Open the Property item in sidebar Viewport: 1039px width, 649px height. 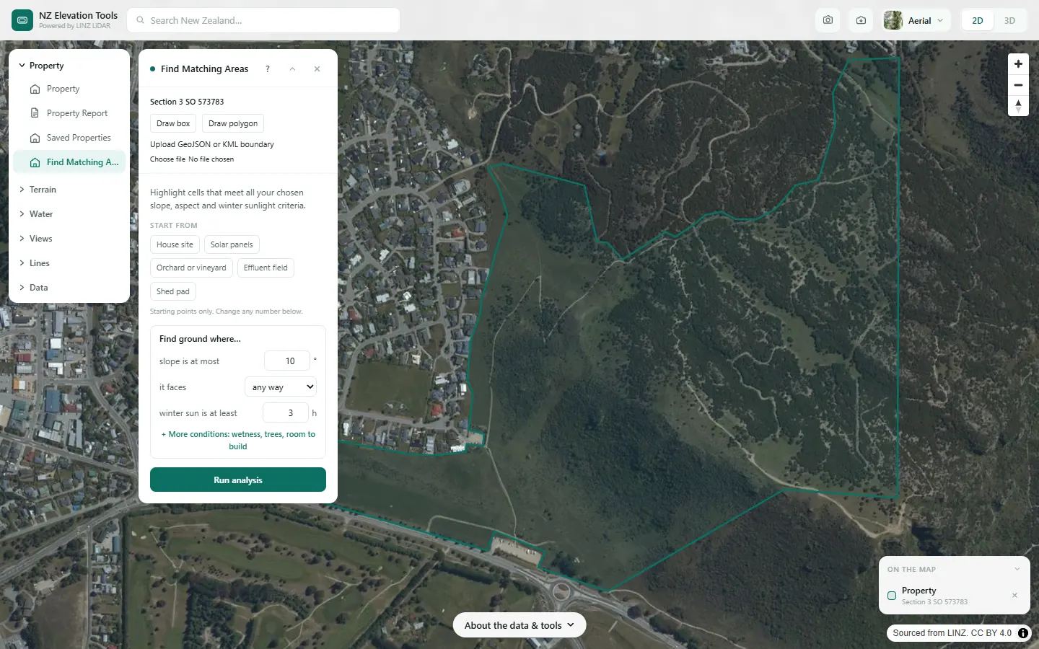[x=69, y=89]
